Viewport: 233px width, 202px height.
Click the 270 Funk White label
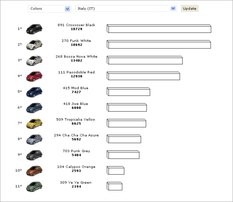point(76,41)
